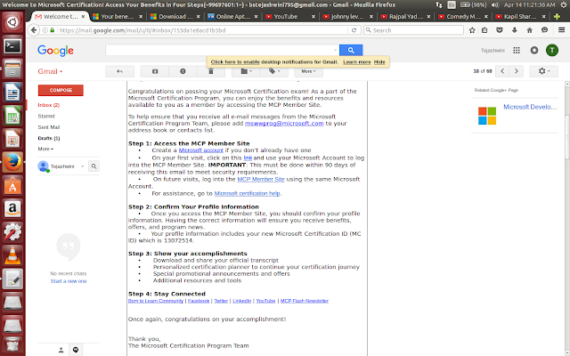Reload the page in Firefox
The image size is (570, 356).
pos(354,30)
